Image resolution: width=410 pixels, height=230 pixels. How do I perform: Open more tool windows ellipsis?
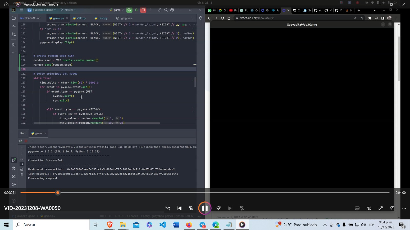click(x=14, y=53)
